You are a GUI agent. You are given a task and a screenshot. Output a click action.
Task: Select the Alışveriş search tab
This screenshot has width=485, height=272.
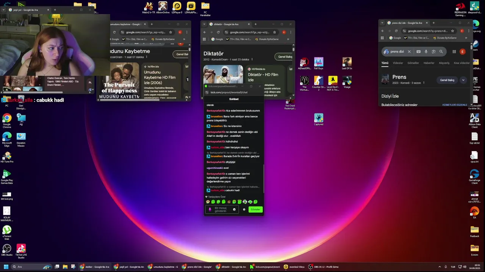(x=444, y=63)
